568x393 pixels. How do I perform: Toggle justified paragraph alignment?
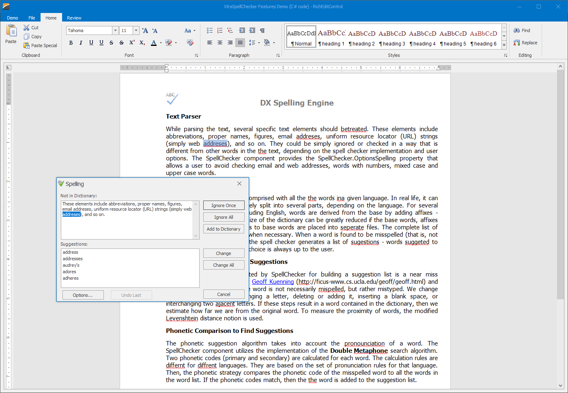(x=240, y=43)
